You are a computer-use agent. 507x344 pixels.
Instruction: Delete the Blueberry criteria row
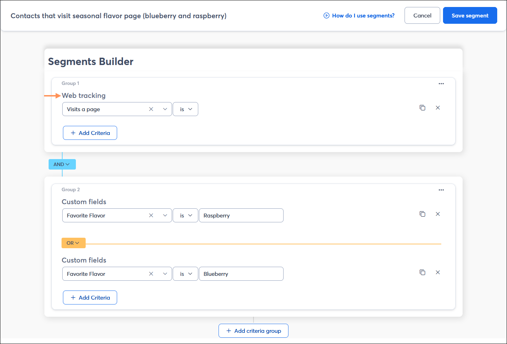pos(438,272)
